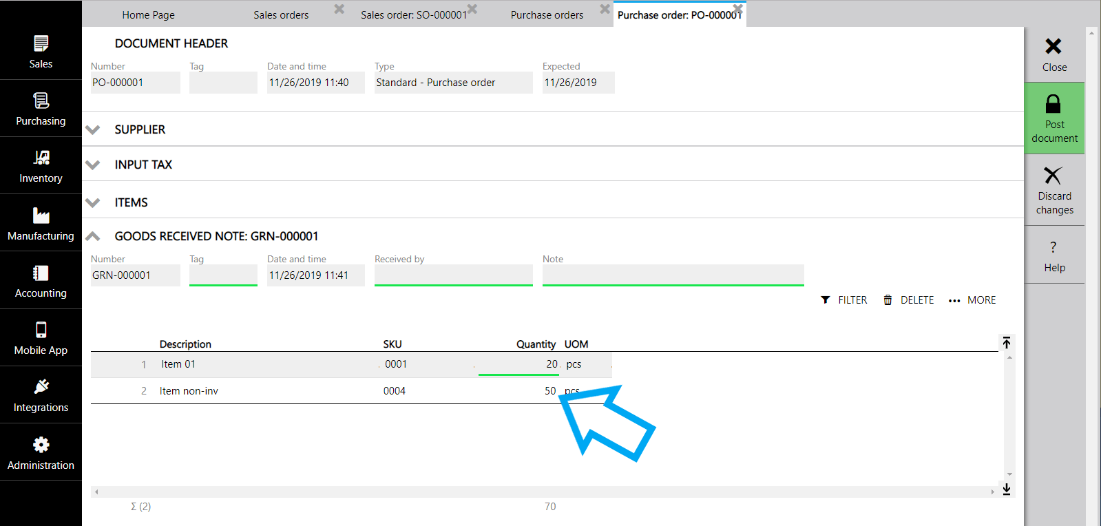The width and height of the screenshot is (1101, 526).
Task: Sort by the SKU column header
Action: 392,344
